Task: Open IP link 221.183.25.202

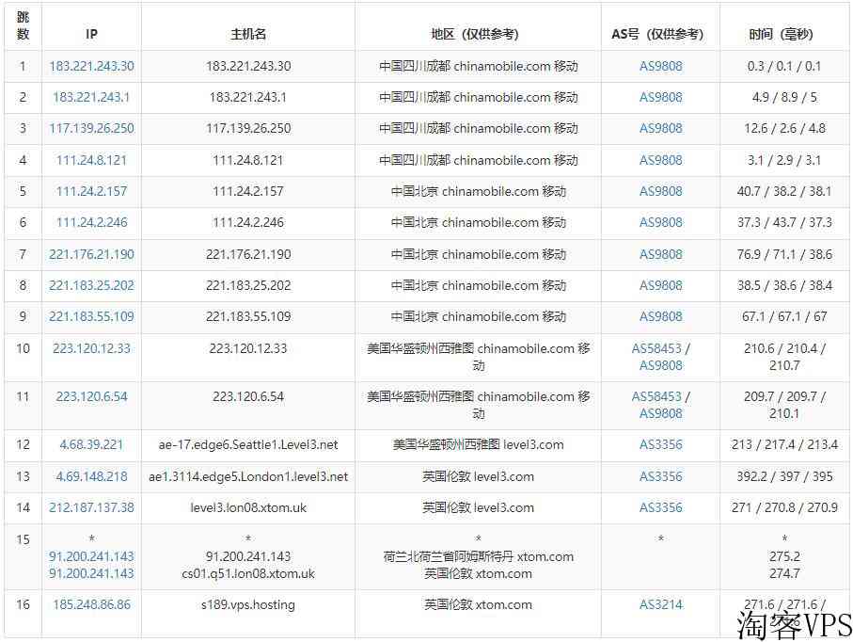Action: click(91, 285)
